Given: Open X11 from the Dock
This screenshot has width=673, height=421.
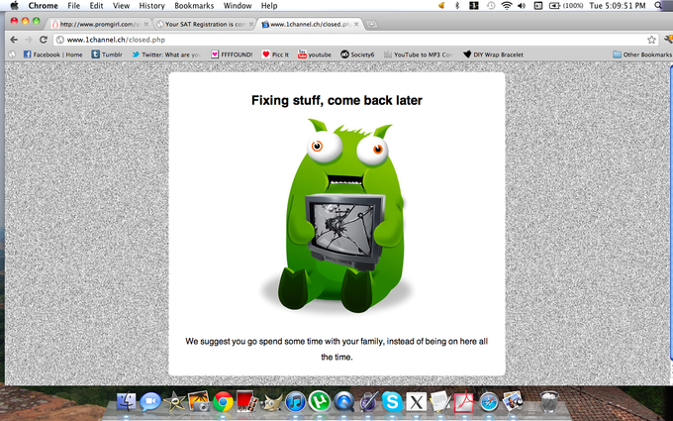Looking at the screenshot, I should (x=416, y=402).
